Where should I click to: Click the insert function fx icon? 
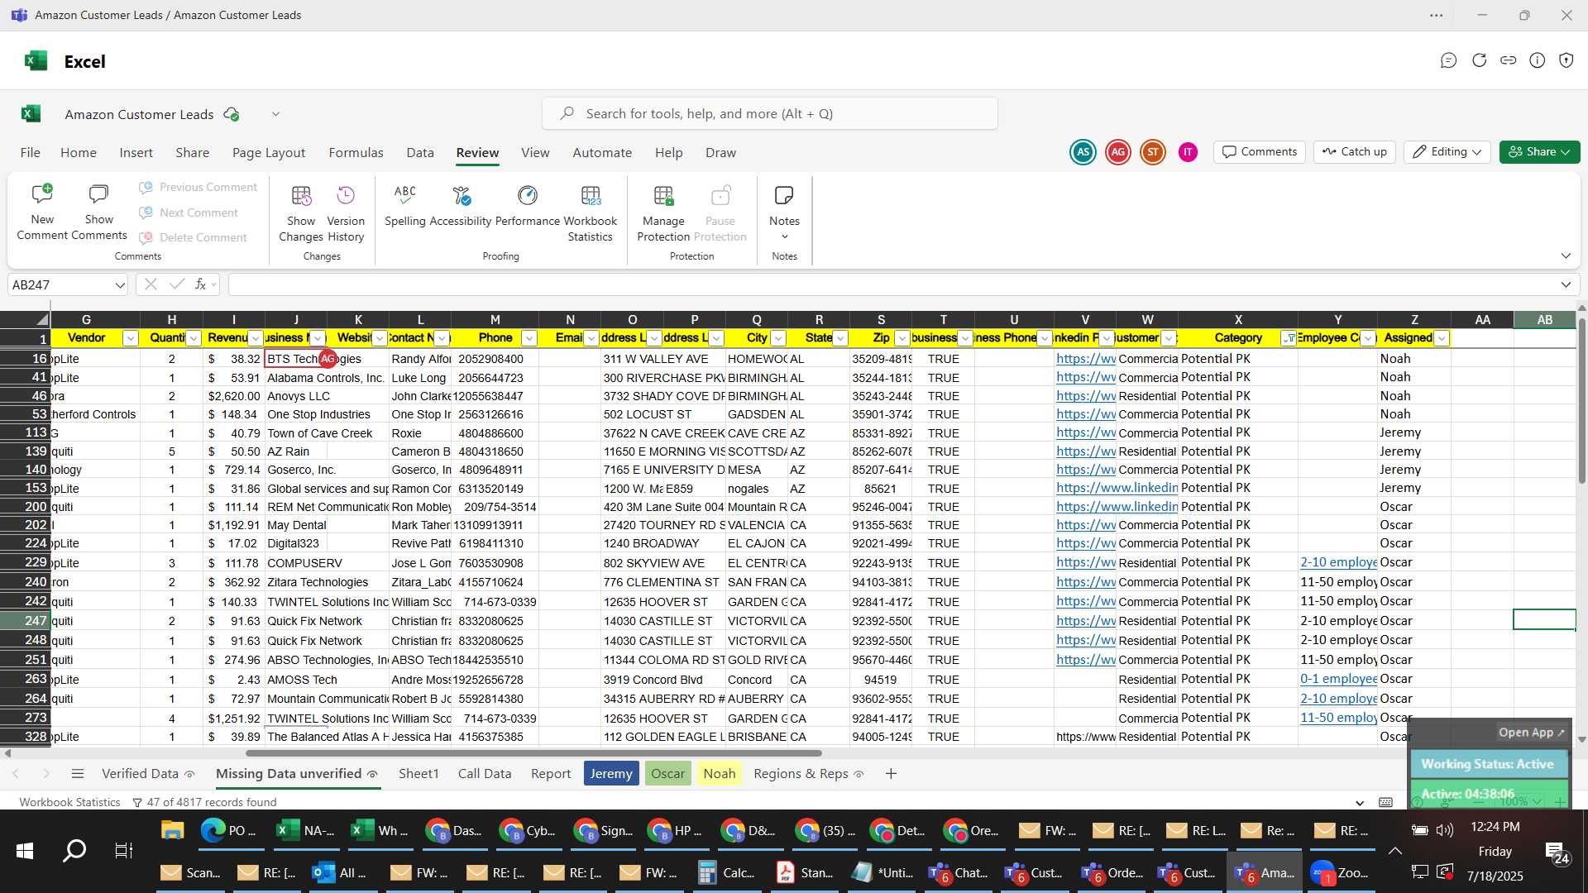(200, 284)
